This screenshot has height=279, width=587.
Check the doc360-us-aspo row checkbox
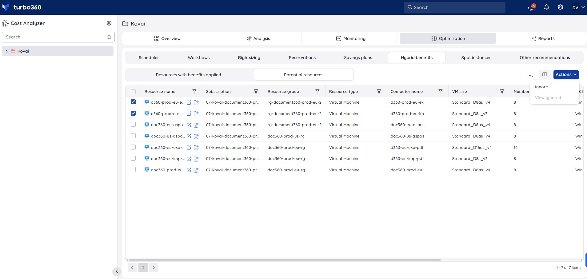point(133,136)
